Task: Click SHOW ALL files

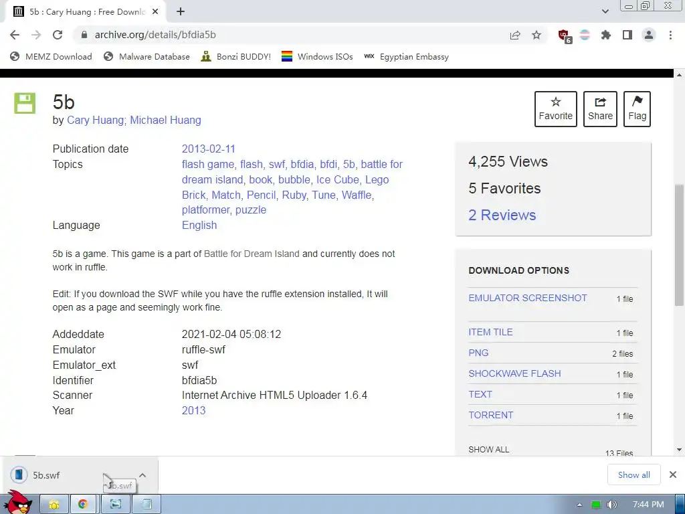Action: pos(488,449)
